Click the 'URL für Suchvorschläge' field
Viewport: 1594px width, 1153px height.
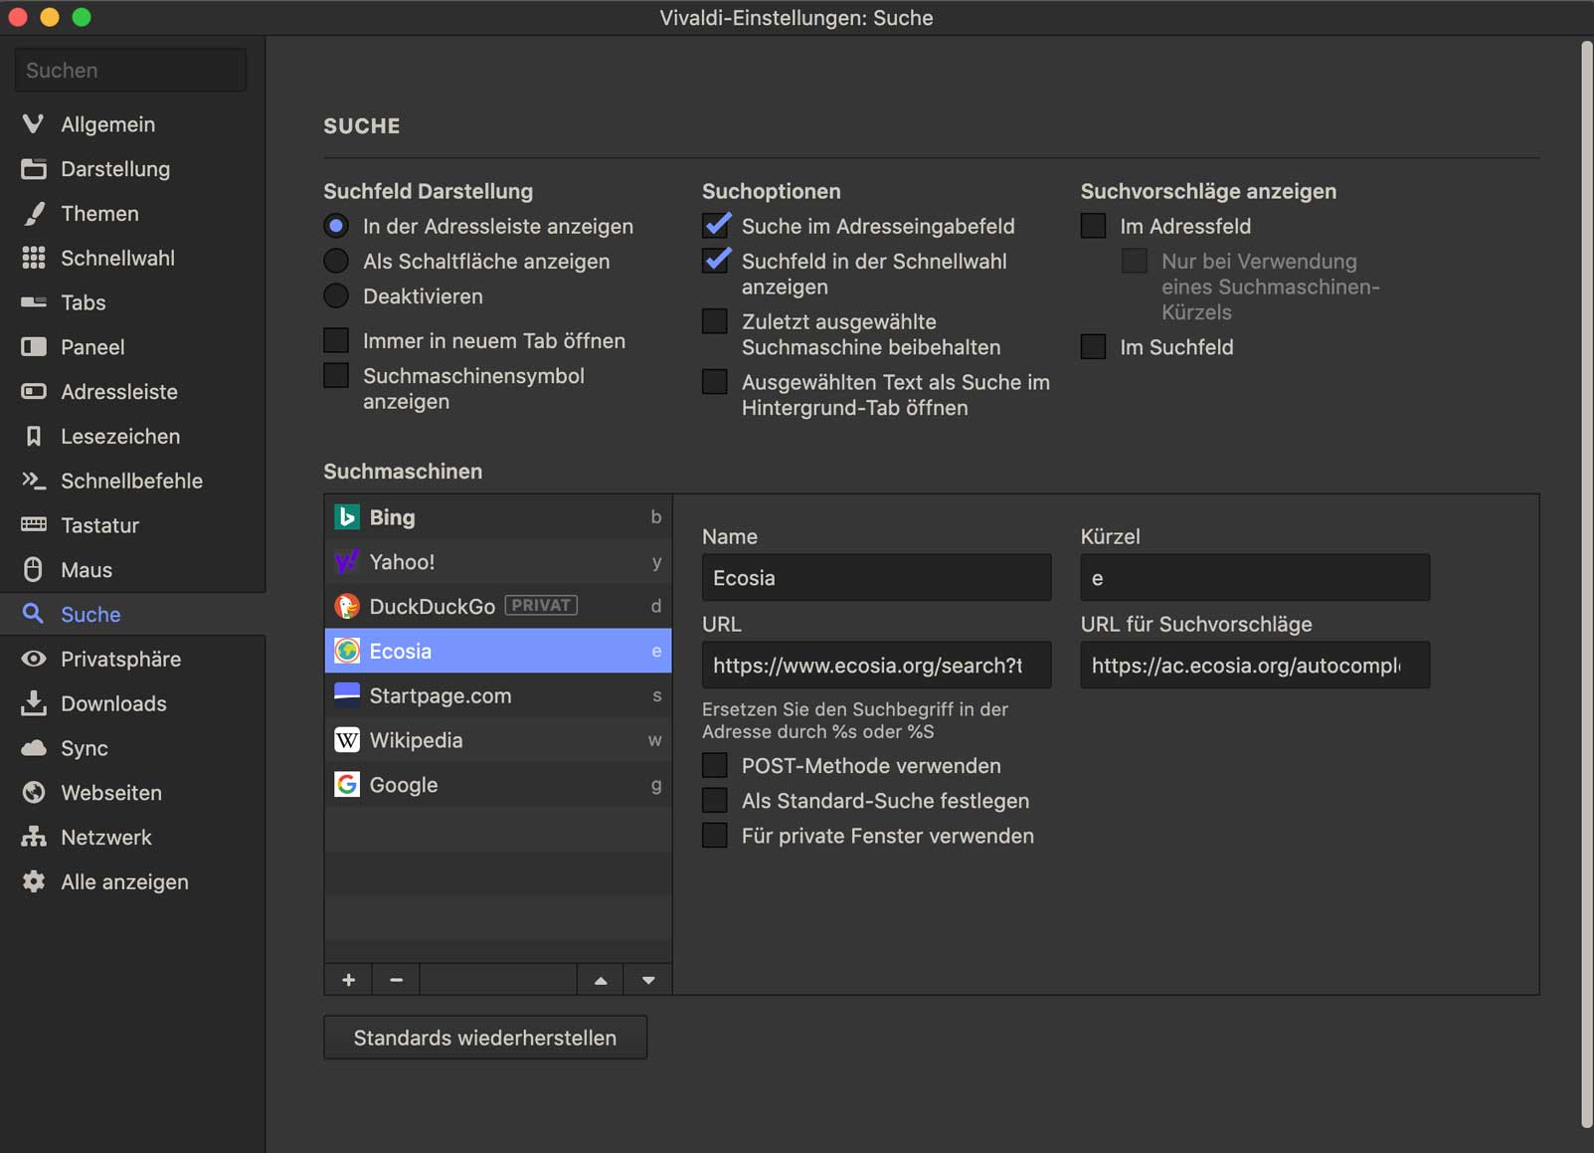[1255, 665]
